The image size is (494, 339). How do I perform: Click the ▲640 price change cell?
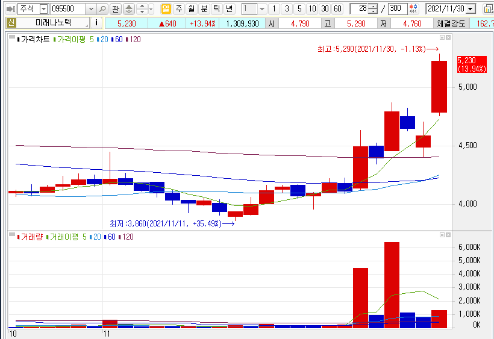(x=167, y=23)
